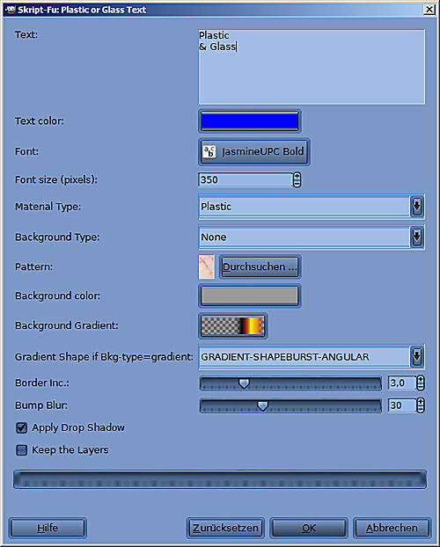This screenshot has width=440, height=547.
Task: Disable the Apply Drop Shadow checkbox
Action: 22,427
